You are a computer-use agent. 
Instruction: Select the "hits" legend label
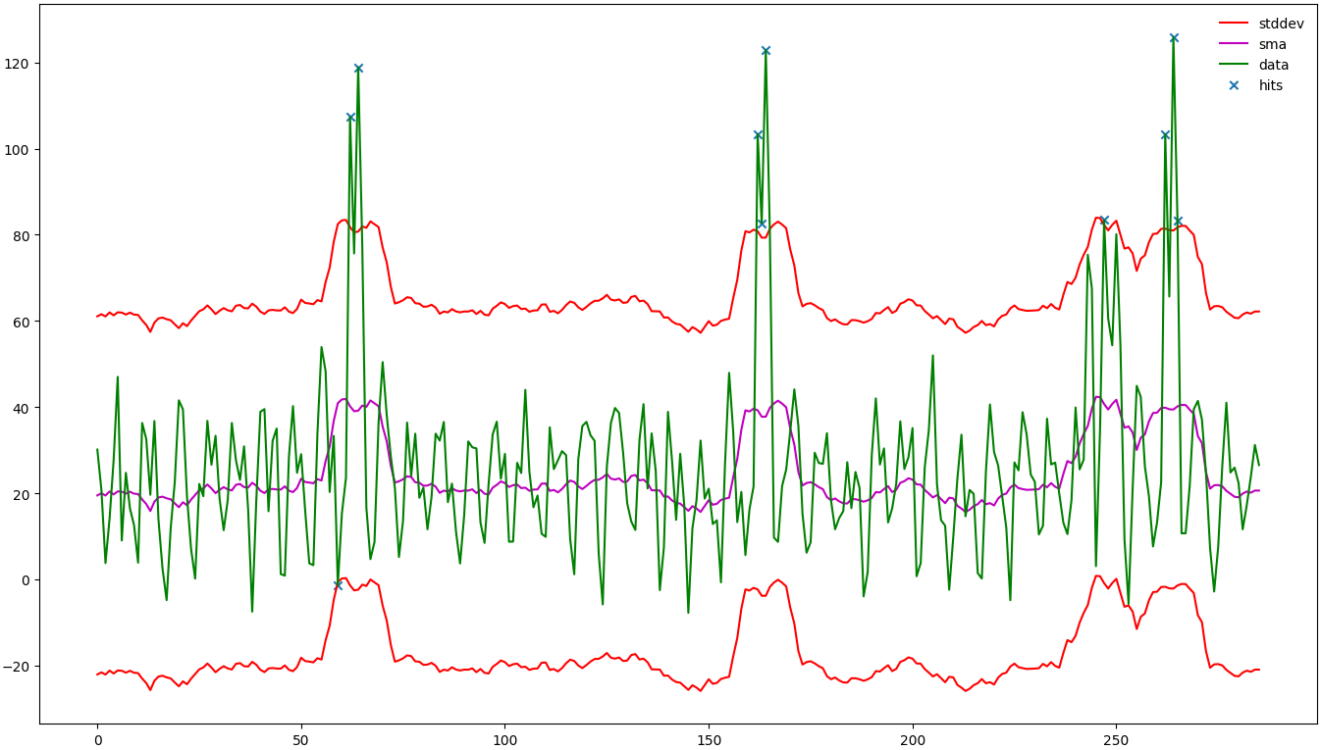[1271, 85]
